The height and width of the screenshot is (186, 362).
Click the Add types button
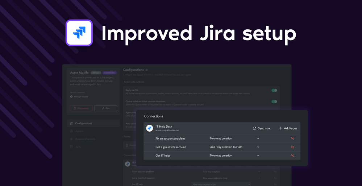click(288, 128)
